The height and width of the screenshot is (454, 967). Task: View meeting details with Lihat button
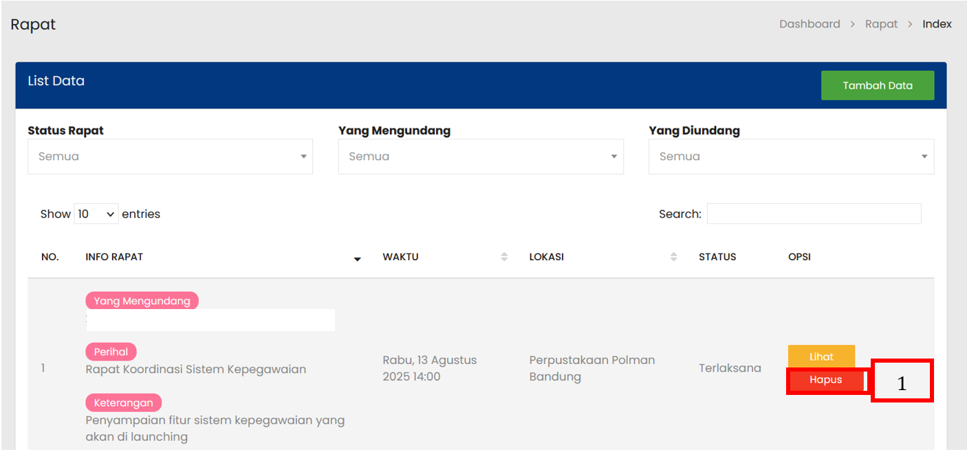pyautogui.click(x=821, y=356)
